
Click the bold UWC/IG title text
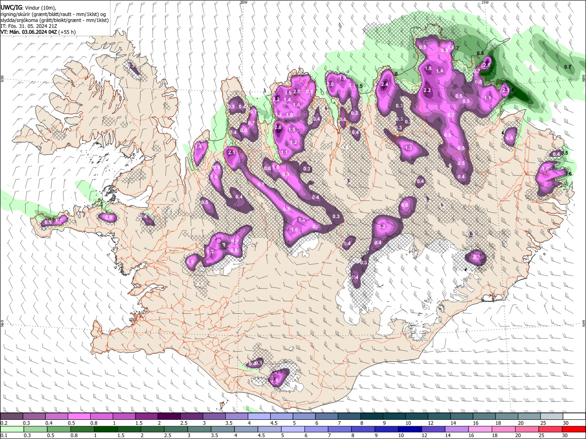(x=11, y=8)
